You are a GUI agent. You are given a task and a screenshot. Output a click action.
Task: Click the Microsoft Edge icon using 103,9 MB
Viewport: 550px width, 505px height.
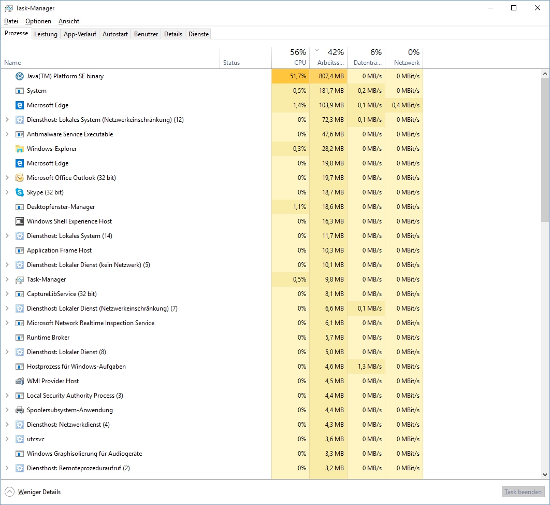click(x=20, y=105)
